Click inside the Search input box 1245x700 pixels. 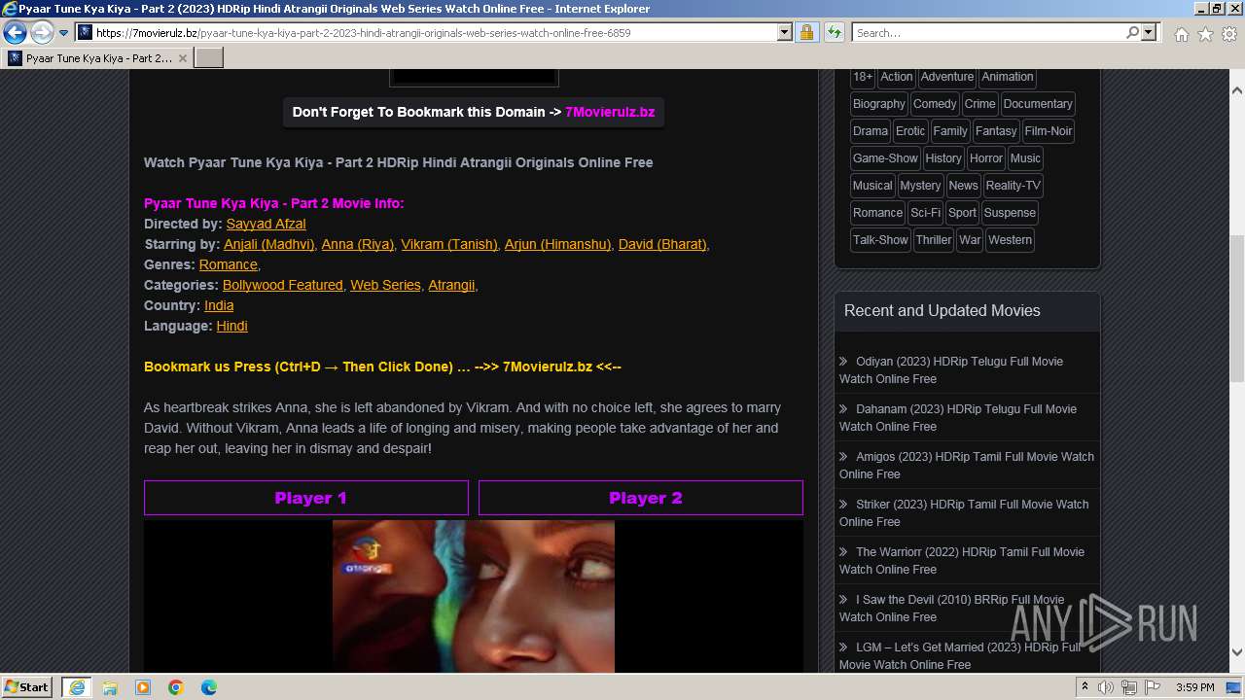tap(989, 33)
